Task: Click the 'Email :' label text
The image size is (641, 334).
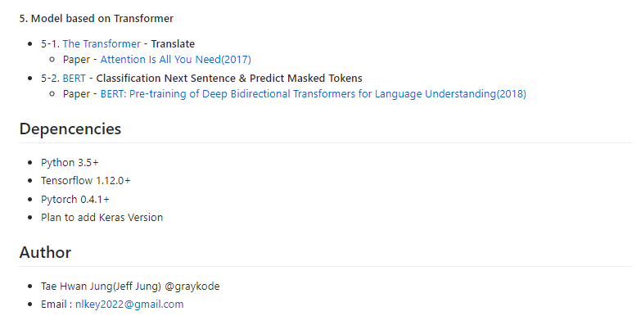Action: pyautogui.click(x=56, y=305)
